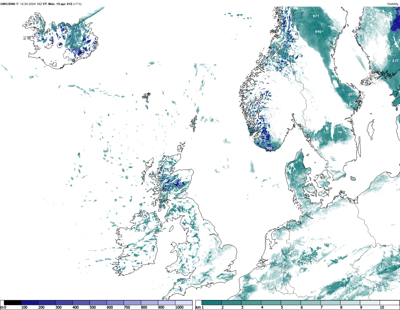Click the "5" tick label on km scale
Viewport: 400px width, 310px height.
pyautogui.click(x=282, y=307)
